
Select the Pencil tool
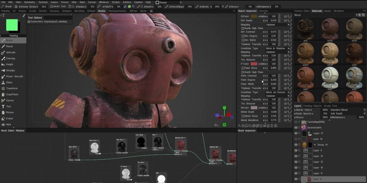pyautogui.click(x=13, y=47)
